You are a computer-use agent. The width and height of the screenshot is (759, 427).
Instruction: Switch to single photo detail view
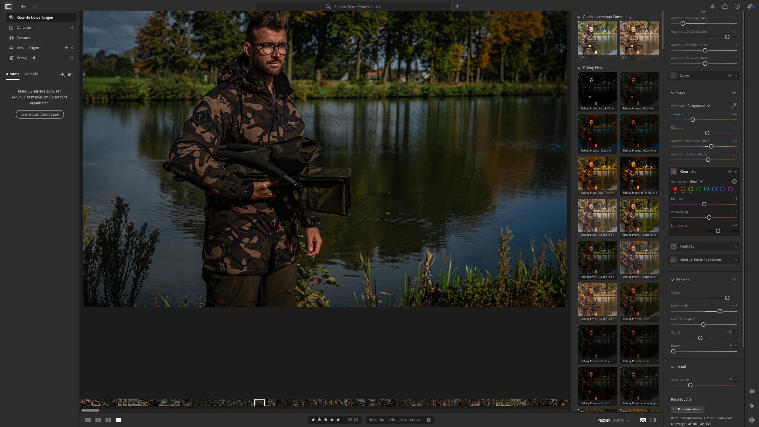tap(118, 420)
